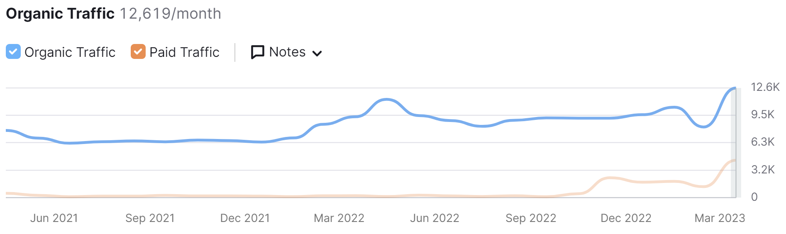Open the Notes menu label
786x234 pixels.
pyautogui.click(x=287, y=52)
